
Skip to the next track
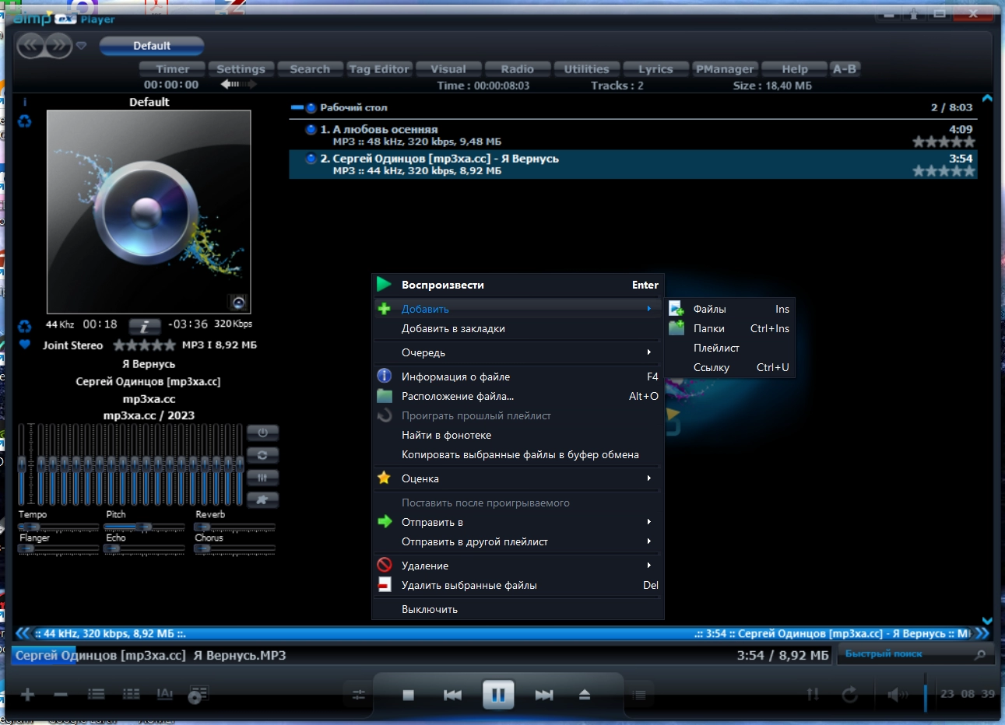click(x=544, y=695)
